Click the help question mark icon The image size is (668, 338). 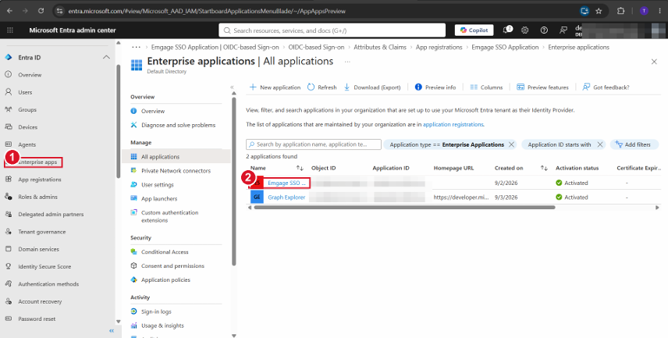544,30
